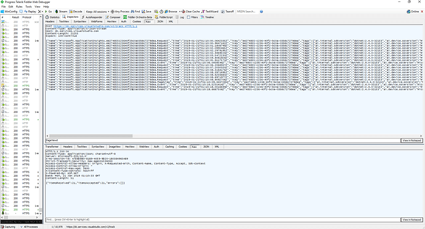The width and height of the screenshot is (425, 229).
Task: Click the session list horizontal scrollbar thumb
Action: pyautogui.click(x=6, y=217)
